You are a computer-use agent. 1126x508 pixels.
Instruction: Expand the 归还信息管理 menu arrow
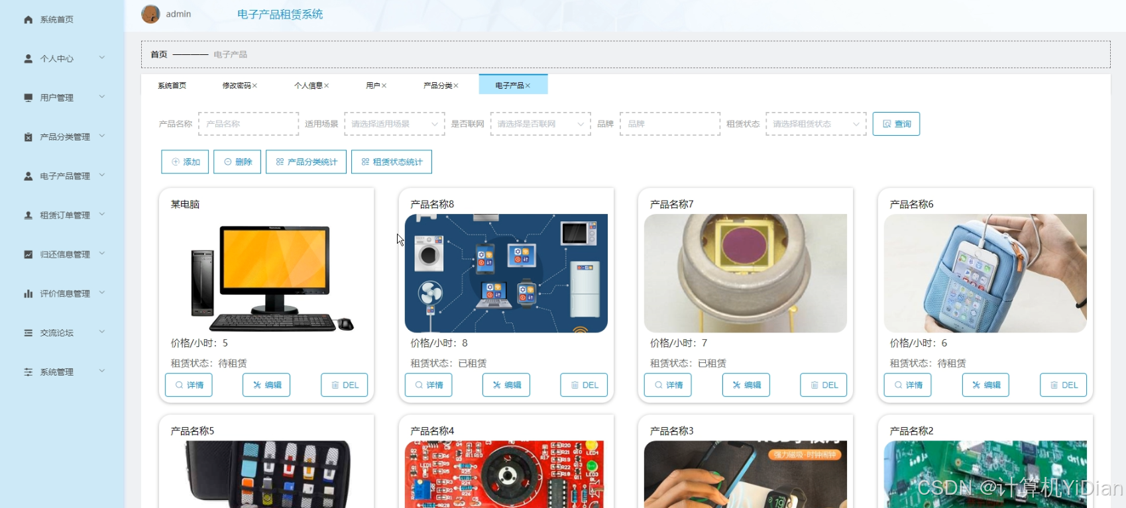point(102,253)
